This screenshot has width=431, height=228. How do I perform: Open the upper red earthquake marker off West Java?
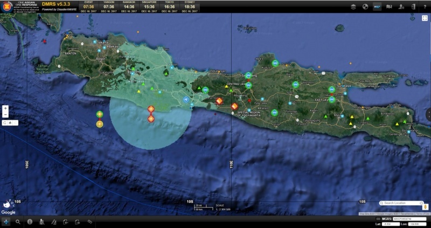click(151, 109)
